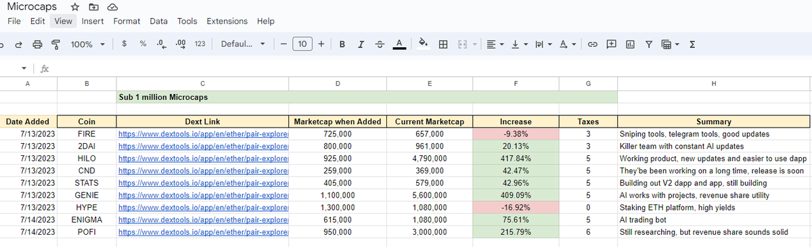812x247 pixels.
Task: Open the dextools link in ENIGMA row
Action: click(203, 219)
